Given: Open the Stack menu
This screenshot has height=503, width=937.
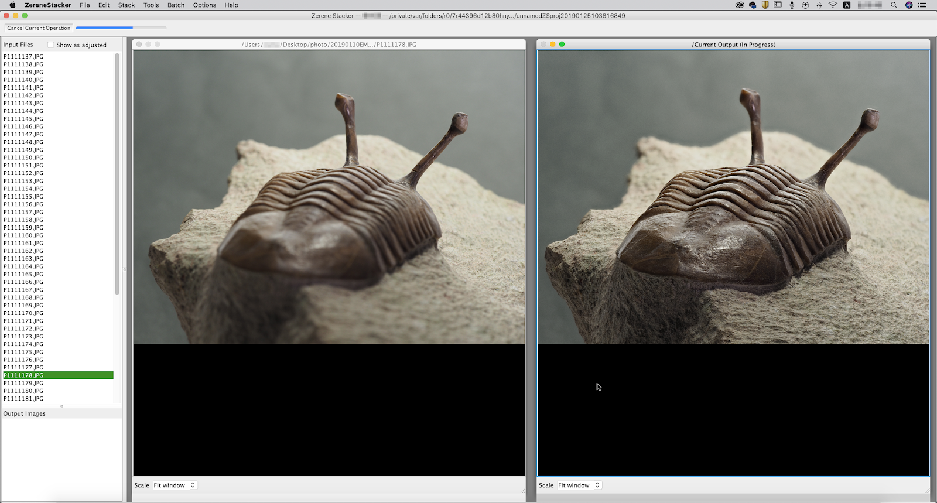Looking at the screenshot, I should pyautogui.click(x=126, y=5).
